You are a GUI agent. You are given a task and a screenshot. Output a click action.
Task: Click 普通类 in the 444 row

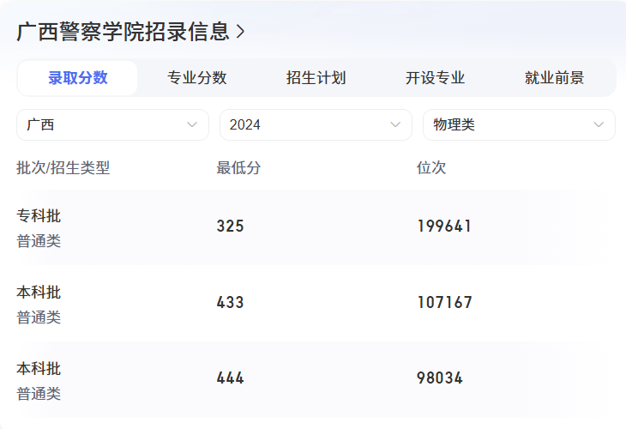(39, 394)
